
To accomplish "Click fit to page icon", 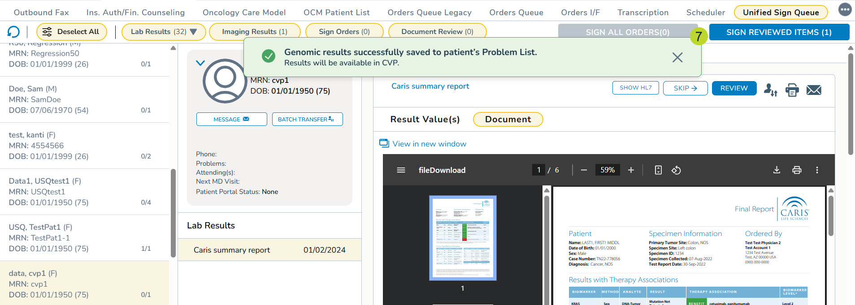I will 658,170.
